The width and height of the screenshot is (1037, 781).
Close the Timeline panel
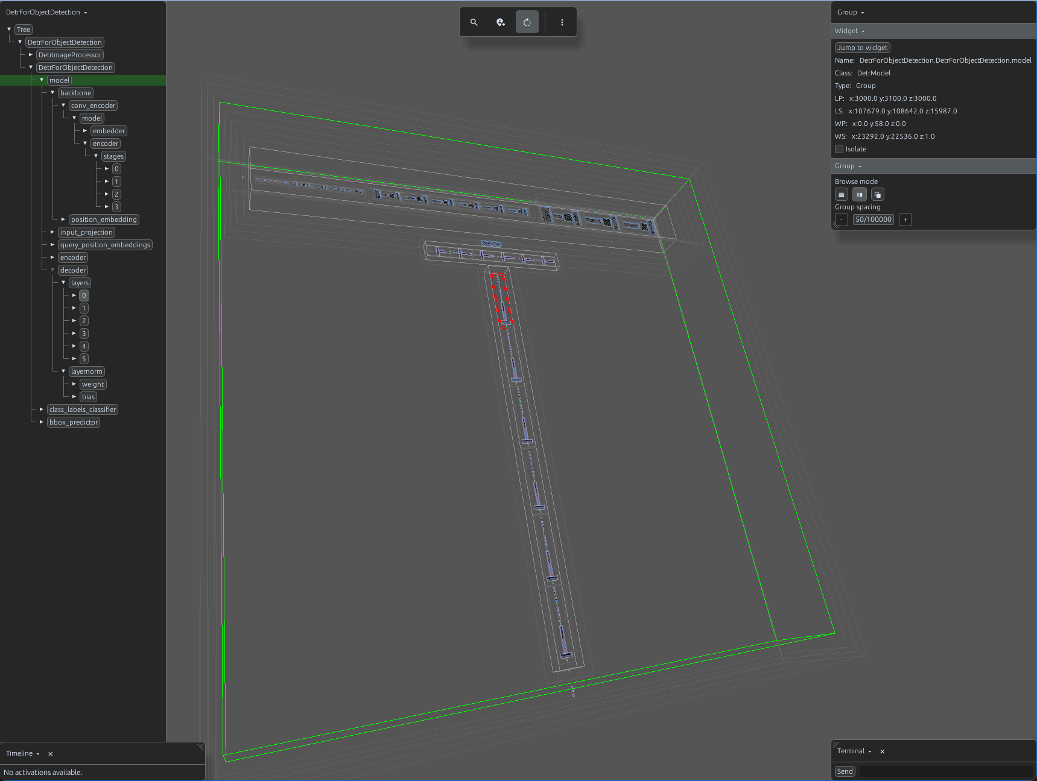click(51, 754)
